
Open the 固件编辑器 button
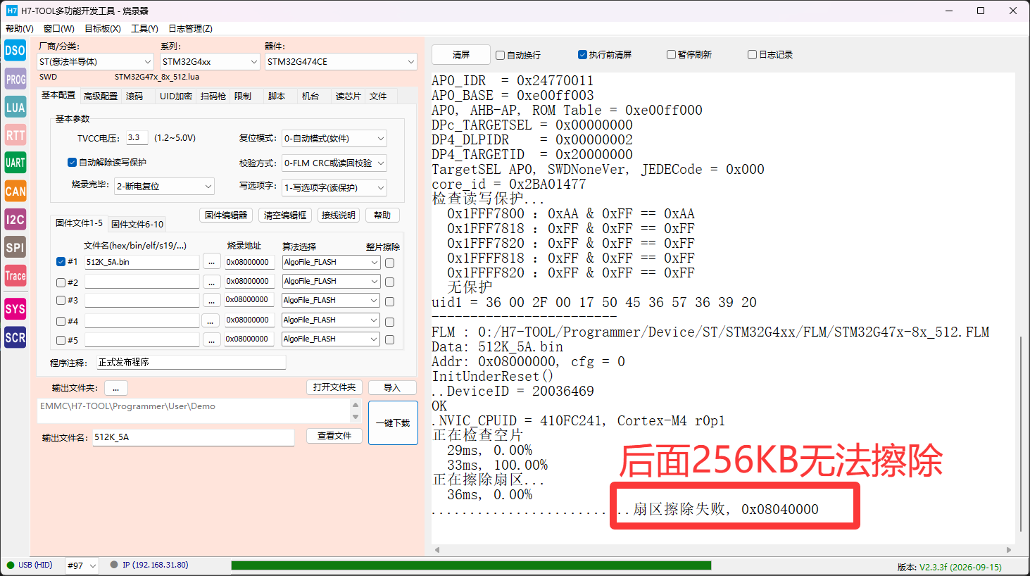226,215
